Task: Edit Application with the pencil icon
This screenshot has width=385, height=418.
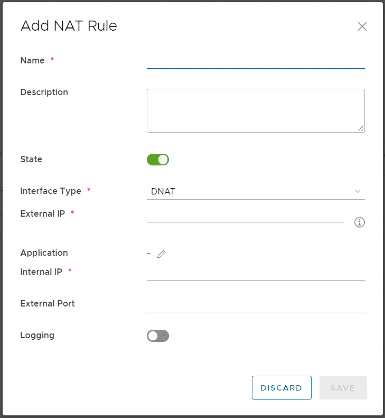Action: 161,254
